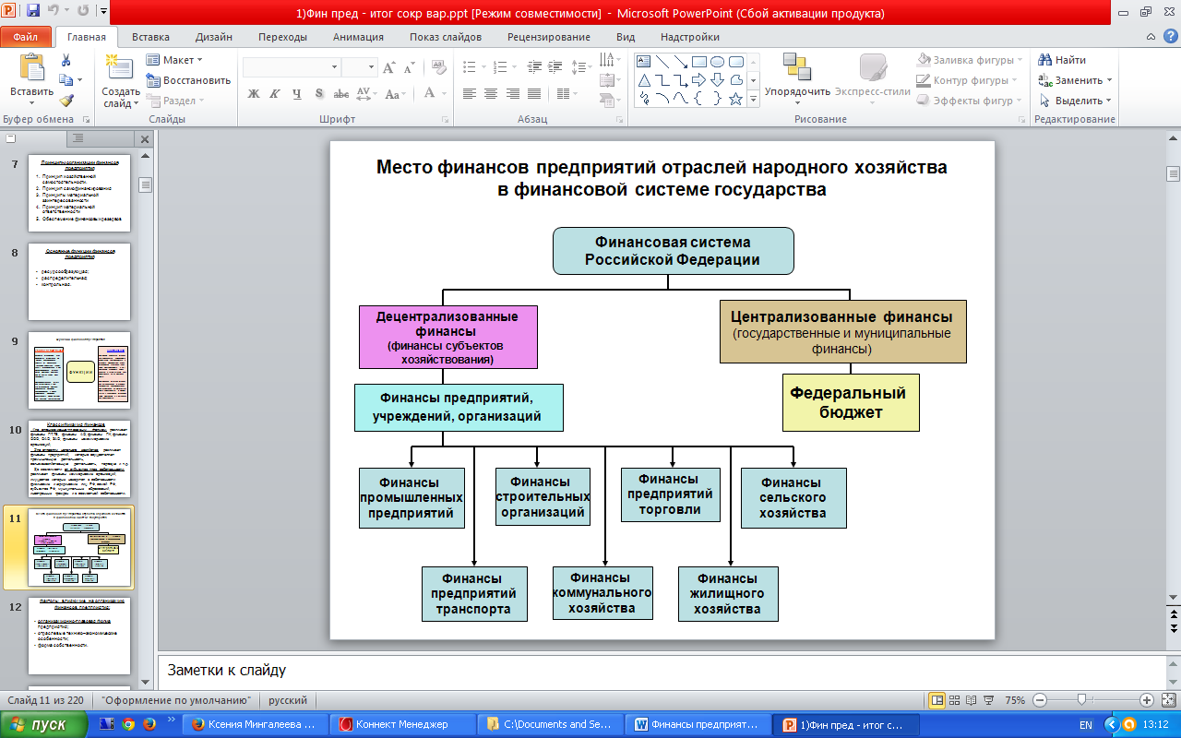Select the straight line shape
Viewport: 1181px width, 738px height.
[662, 62]
